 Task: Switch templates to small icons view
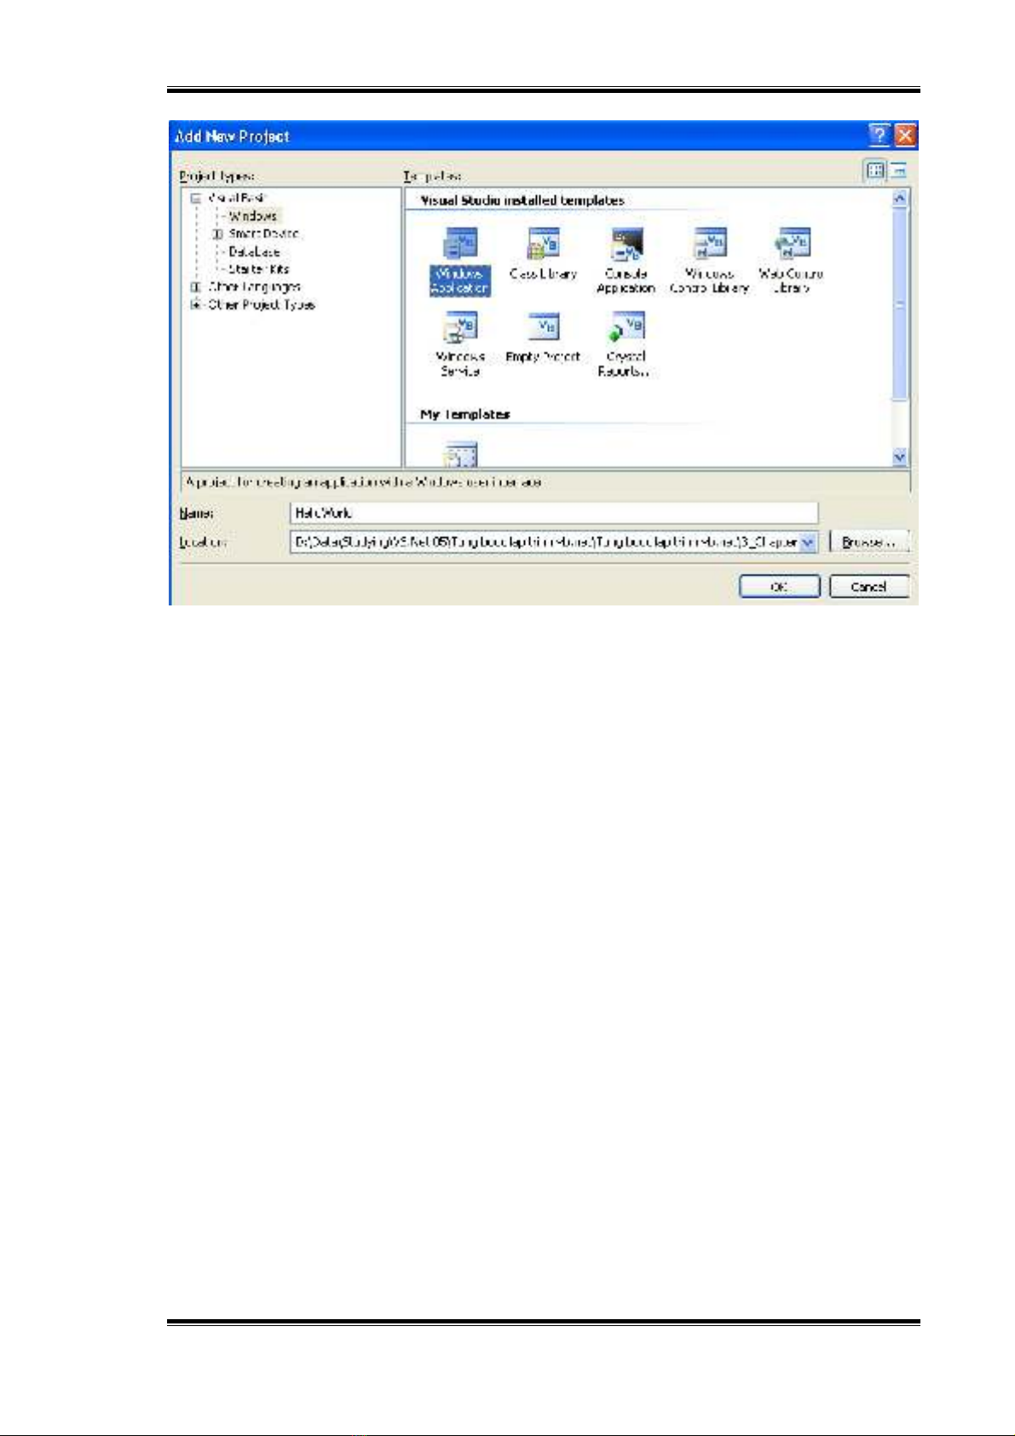coord(898,171)
